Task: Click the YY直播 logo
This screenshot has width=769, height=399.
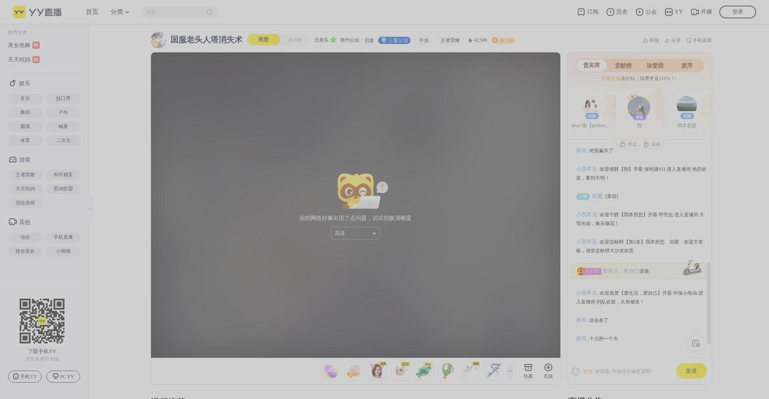Action: [37, 12]
